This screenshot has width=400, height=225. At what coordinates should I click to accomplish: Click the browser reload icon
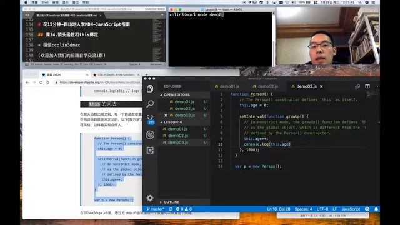(x=41, y=82)
